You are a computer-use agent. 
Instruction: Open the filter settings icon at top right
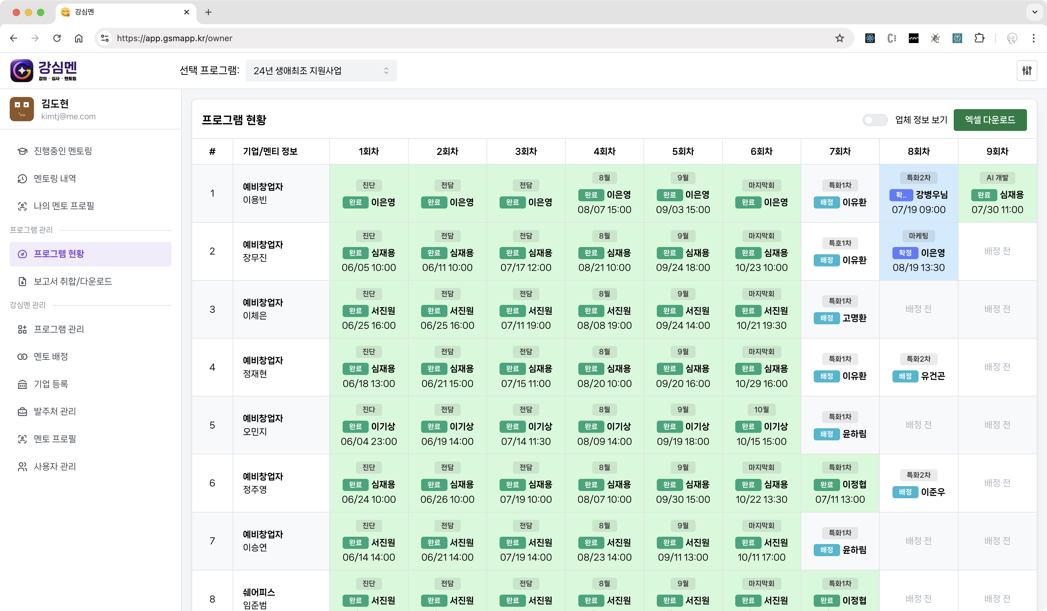point(1026,70)
